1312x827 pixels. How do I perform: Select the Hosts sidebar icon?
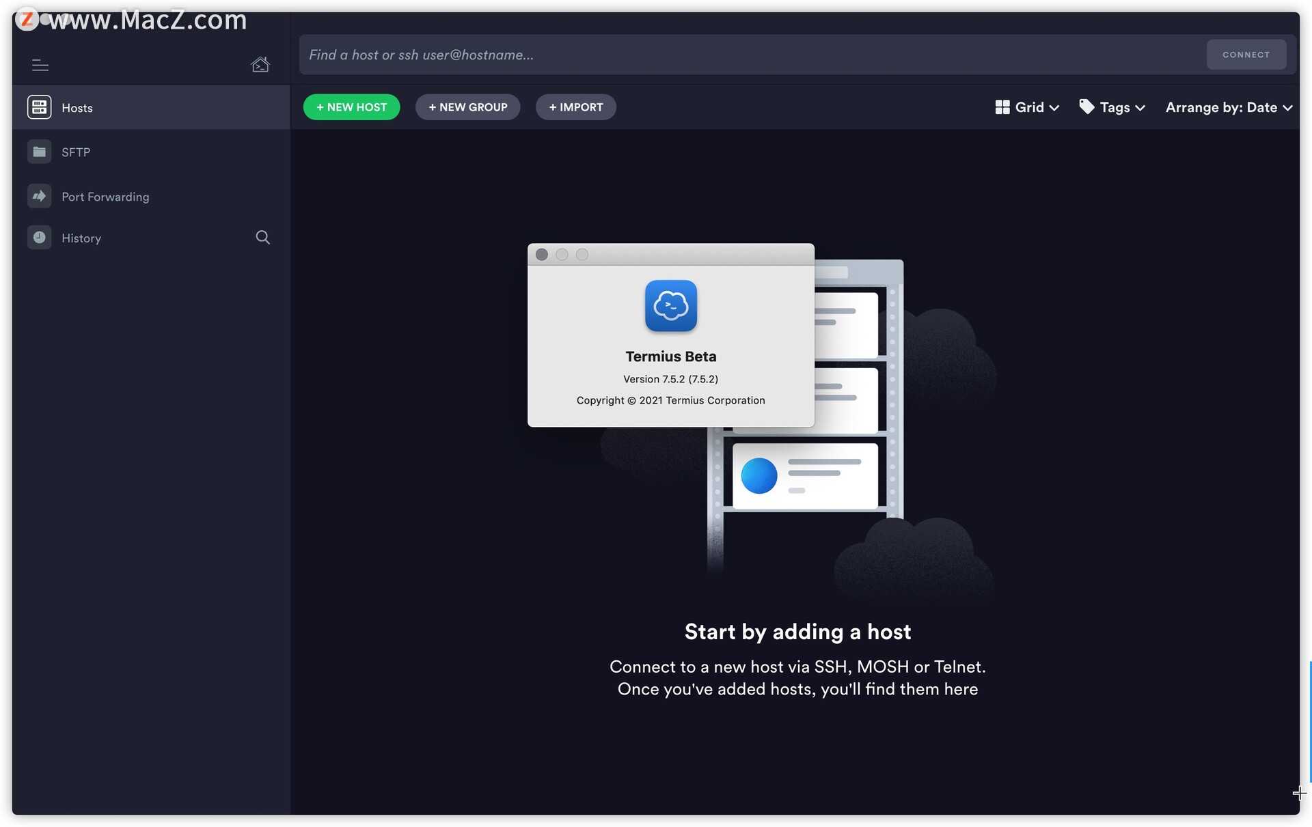pos(39,107)
